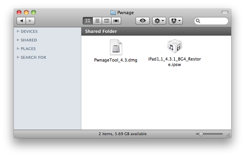Select the iPad1,1_4.3.1 Restore ipsw icon
The image size is (245, 157).
pos(174,47)
